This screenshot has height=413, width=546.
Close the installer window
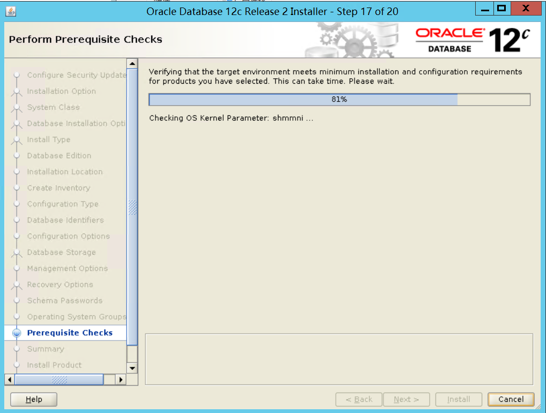(x=526, y=9)
